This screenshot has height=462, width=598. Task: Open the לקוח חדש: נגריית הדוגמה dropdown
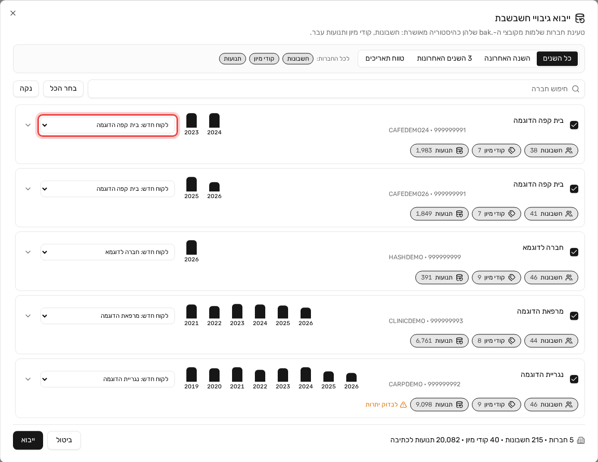[107, 379]
